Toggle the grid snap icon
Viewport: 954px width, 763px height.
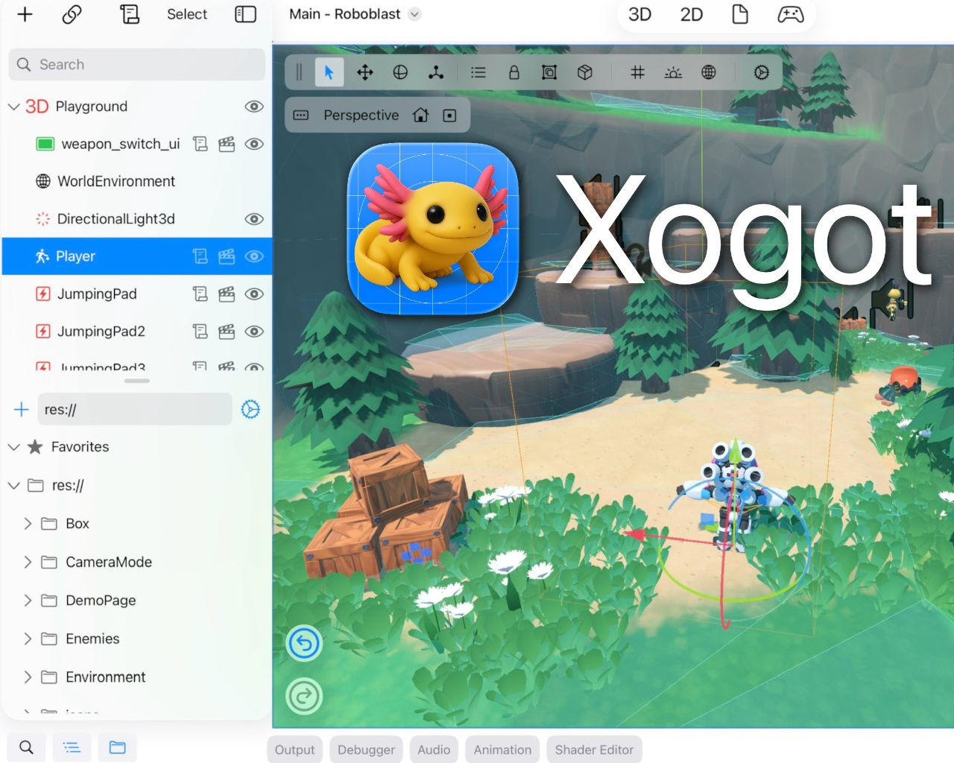[637, 72]
